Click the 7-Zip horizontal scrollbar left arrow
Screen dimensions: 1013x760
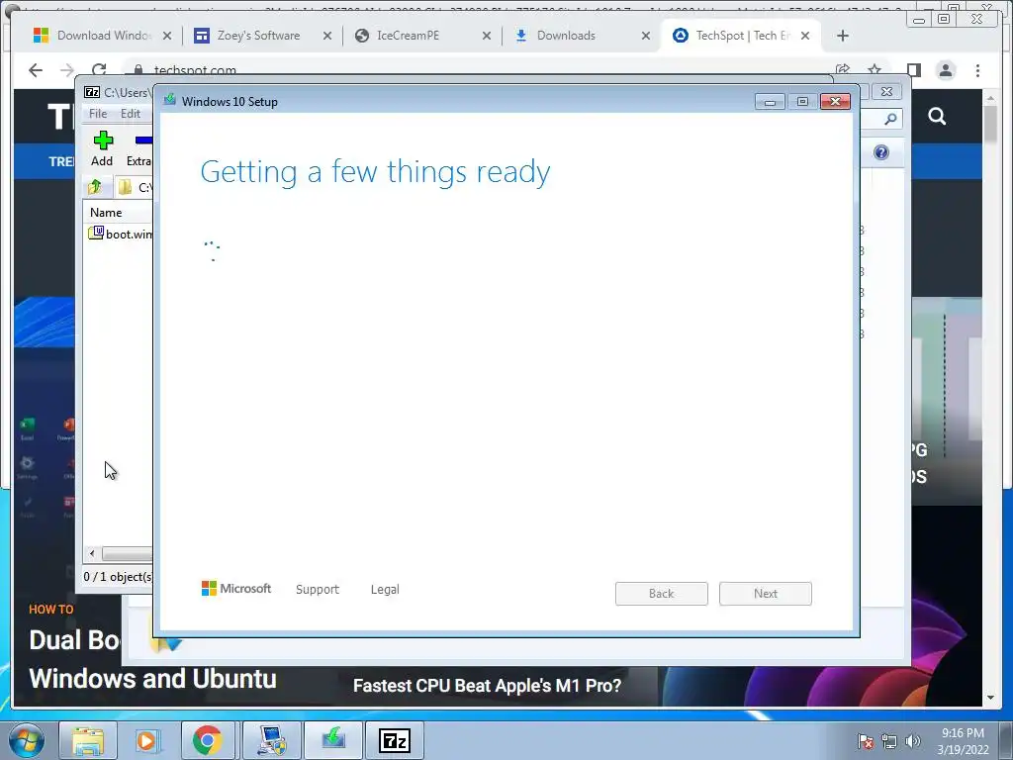coord(92,554)
